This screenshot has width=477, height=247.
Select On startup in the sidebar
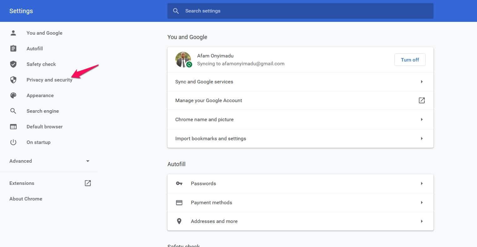pos(38,142)
